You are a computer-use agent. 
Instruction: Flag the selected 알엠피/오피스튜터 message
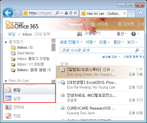pyautogui.click(x=141, y=69)
